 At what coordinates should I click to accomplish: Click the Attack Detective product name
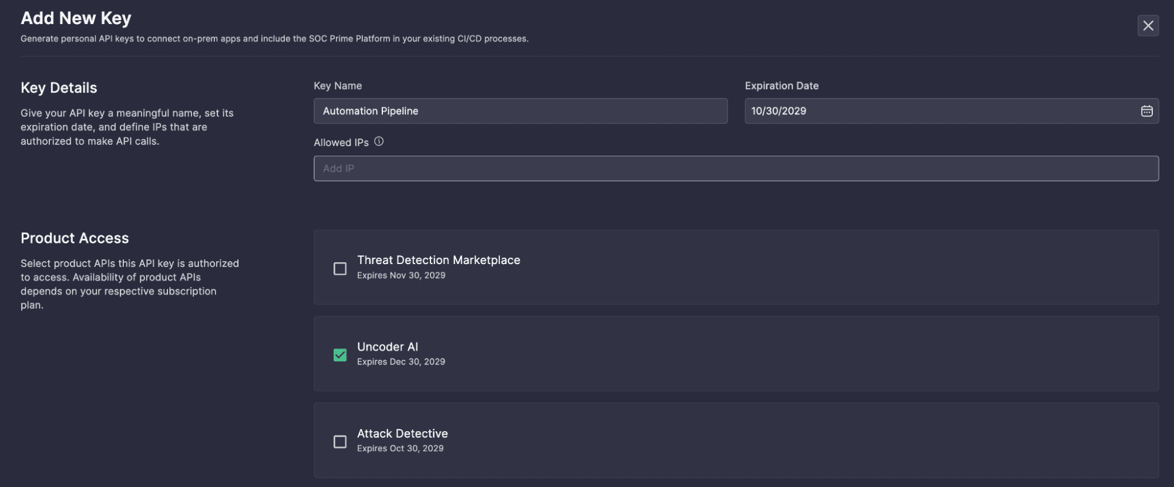click(x=402, y=434)
